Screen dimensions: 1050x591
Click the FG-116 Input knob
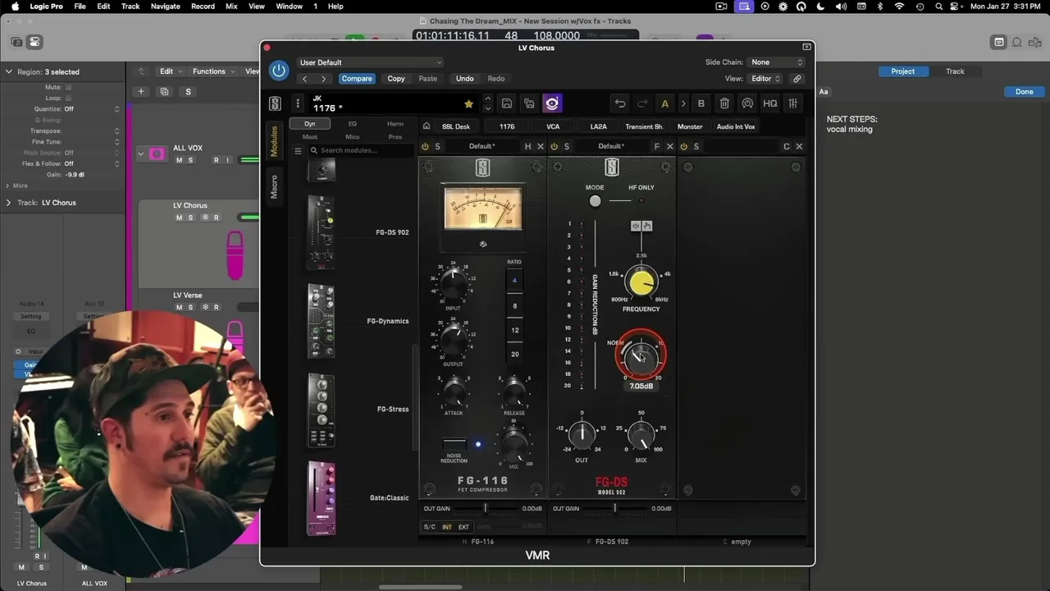tap(453, 284)
